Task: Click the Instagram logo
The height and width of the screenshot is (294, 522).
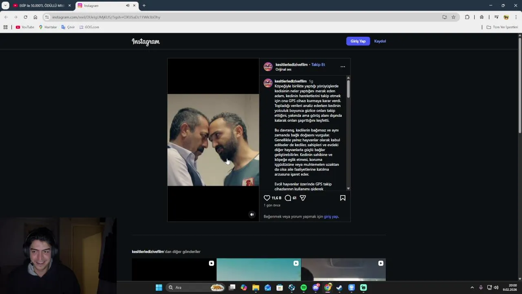Action: click(146, 42)
